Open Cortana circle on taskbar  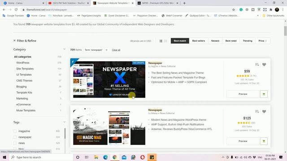(78, 157)
